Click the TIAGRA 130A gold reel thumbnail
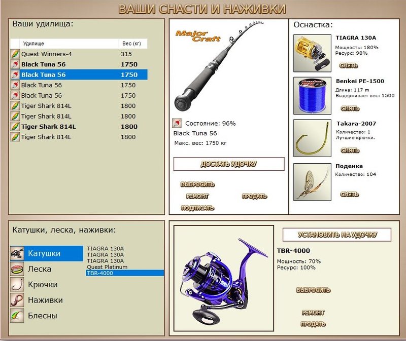Screen dimensions: 406x341 pos(312,53)
